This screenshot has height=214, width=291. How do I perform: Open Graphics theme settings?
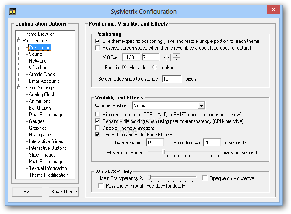pyautogui.click(x=38, y=128)
